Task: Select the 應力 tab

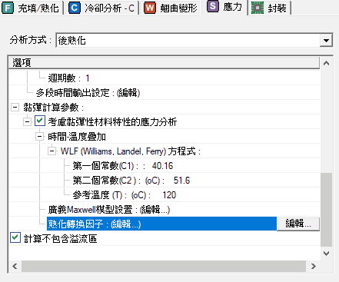Action: point(224,7)
